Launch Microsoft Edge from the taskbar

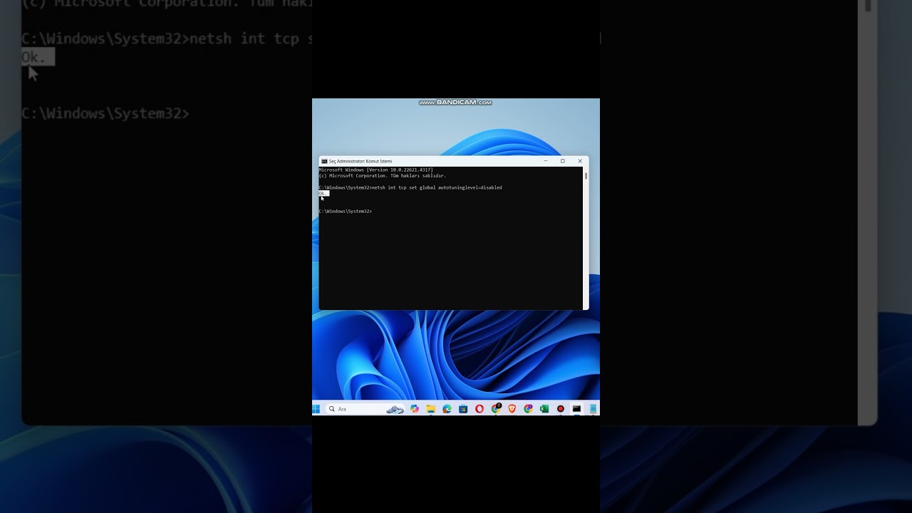[x=447, y=409]
